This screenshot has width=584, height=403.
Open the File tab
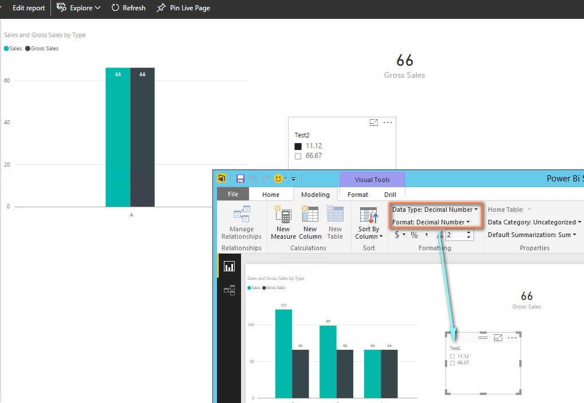click(x=233, y=195)
